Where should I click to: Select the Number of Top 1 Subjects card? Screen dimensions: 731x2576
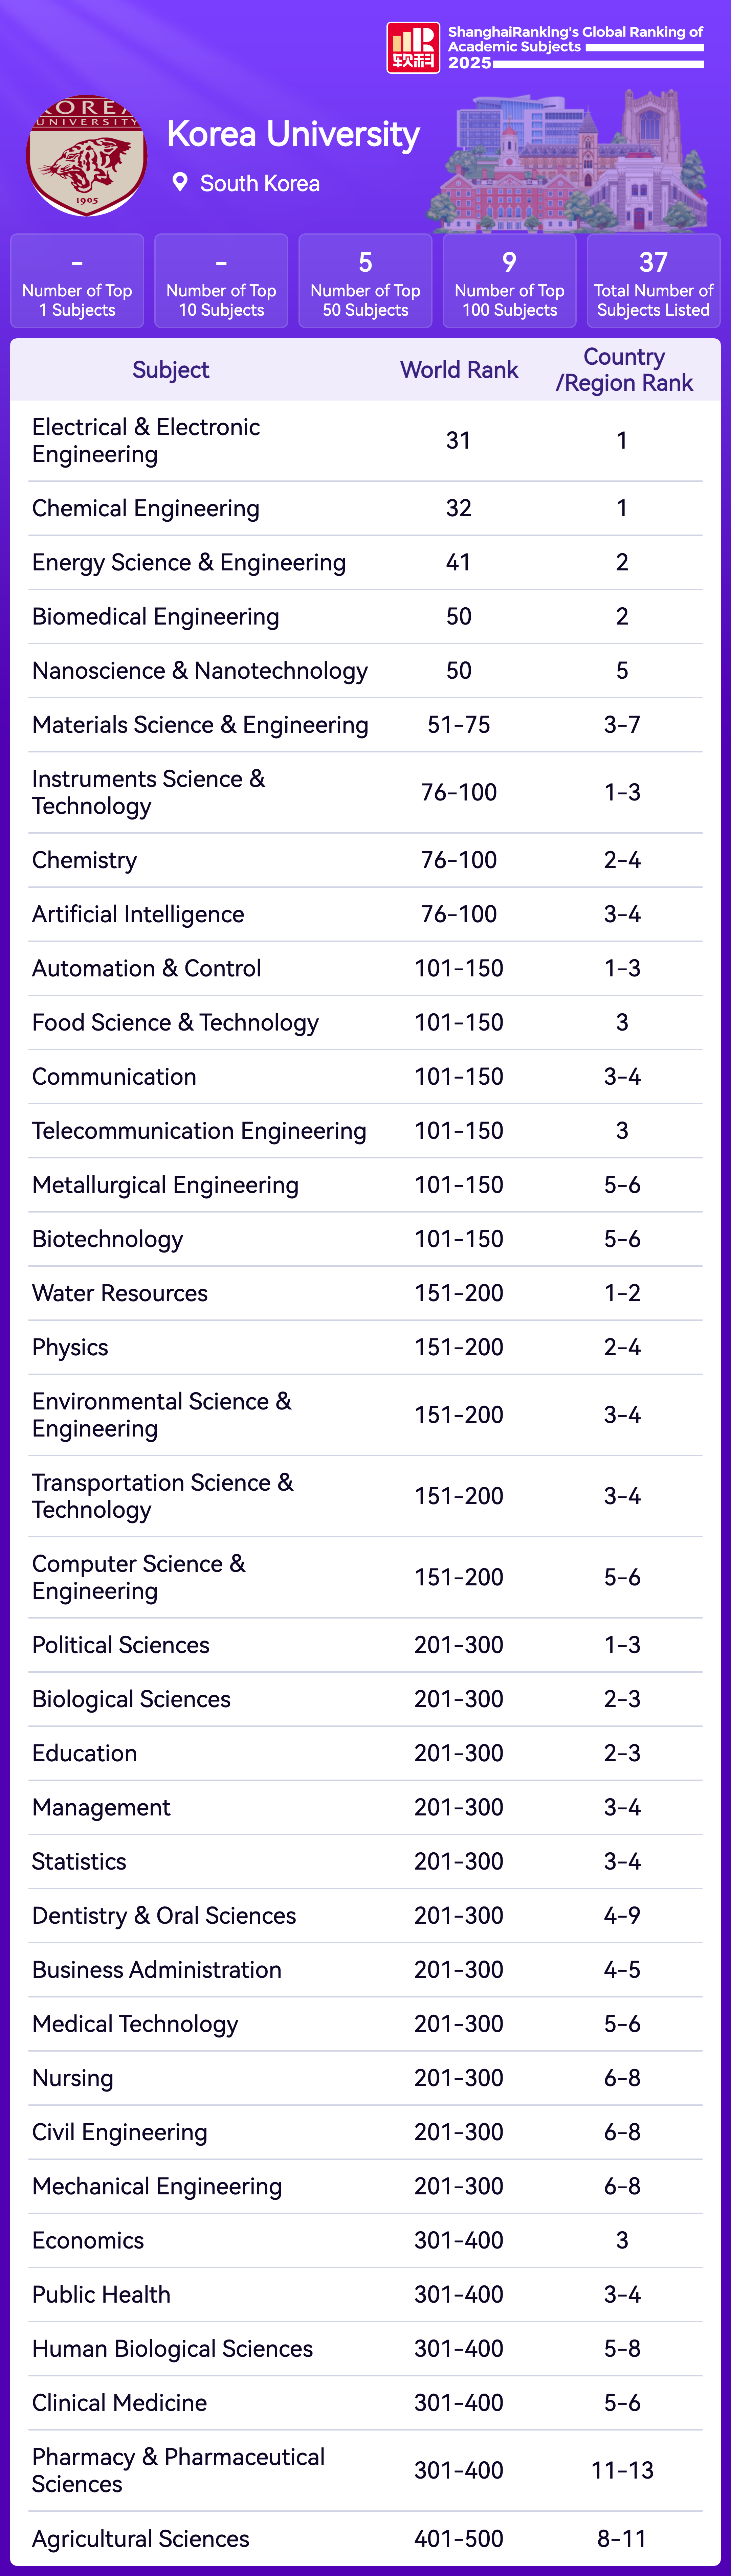point(77,281)
